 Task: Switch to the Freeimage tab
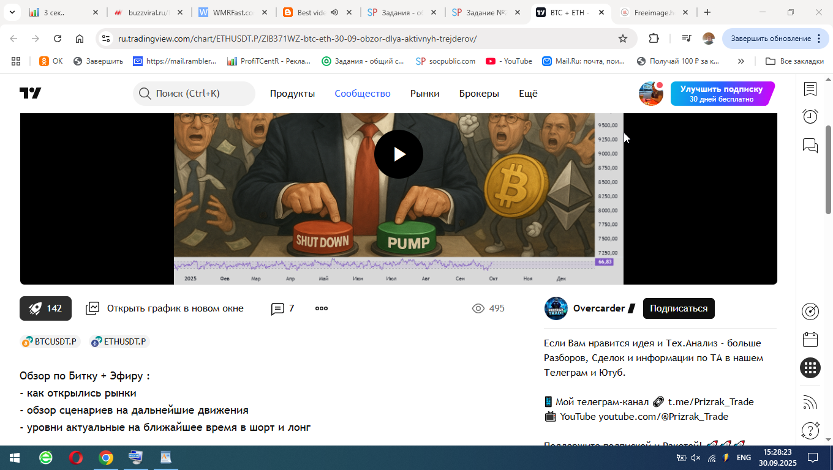[x=655, y=12]
